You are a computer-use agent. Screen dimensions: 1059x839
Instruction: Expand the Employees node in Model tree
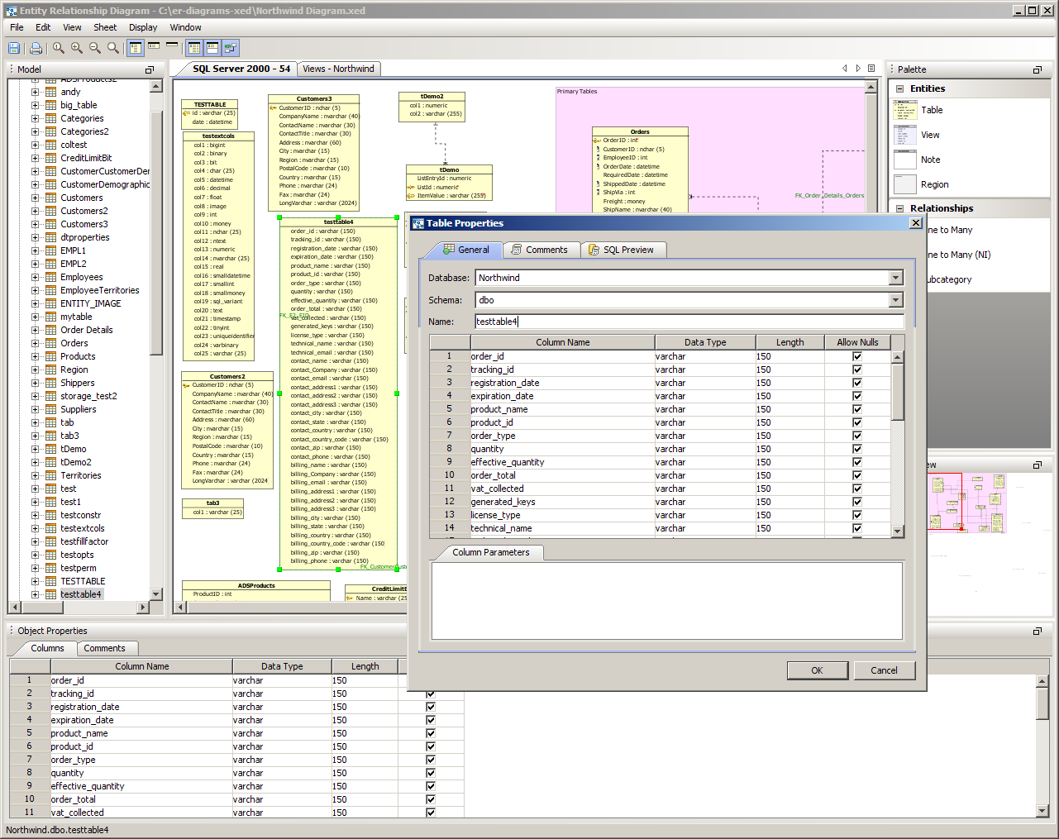[x=36, y=277]
